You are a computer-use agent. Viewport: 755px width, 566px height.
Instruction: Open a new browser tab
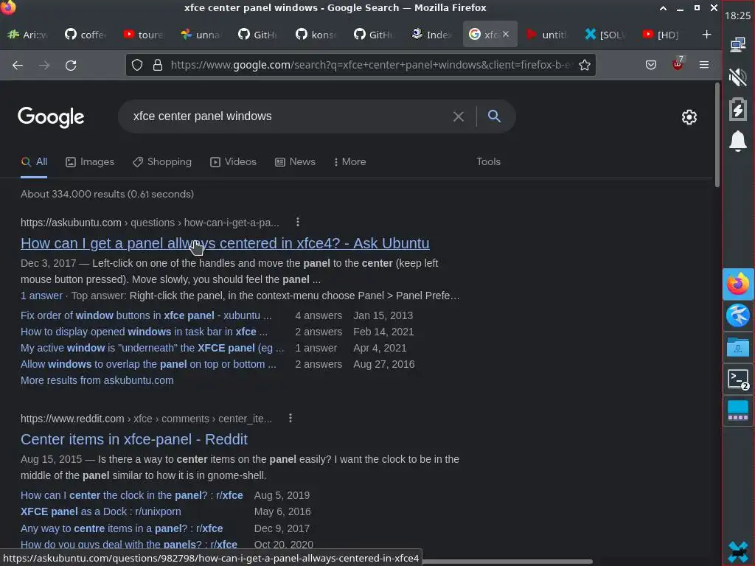[706, 35]
